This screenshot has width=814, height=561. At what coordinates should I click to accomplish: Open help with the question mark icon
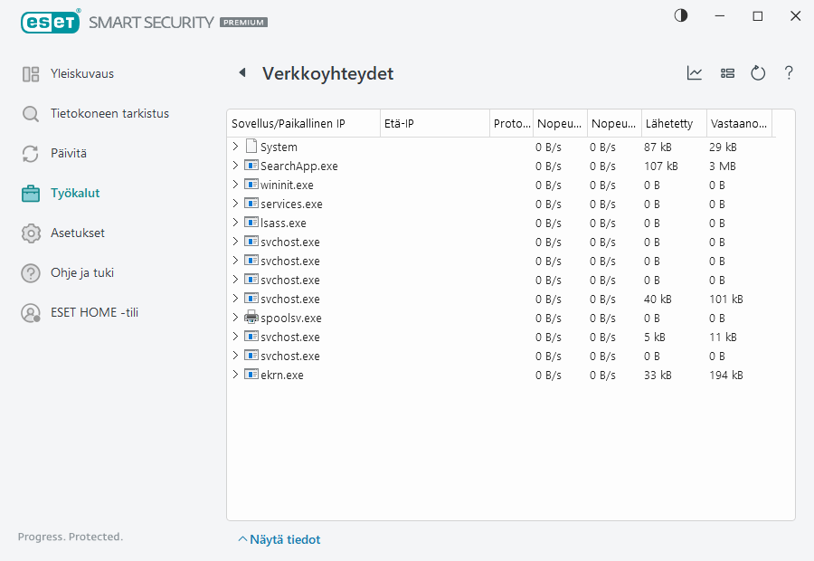click(x=789, y=73)
